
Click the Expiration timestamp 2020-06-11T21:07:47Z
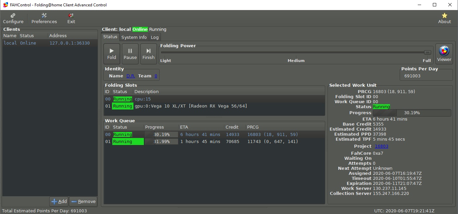397,184
